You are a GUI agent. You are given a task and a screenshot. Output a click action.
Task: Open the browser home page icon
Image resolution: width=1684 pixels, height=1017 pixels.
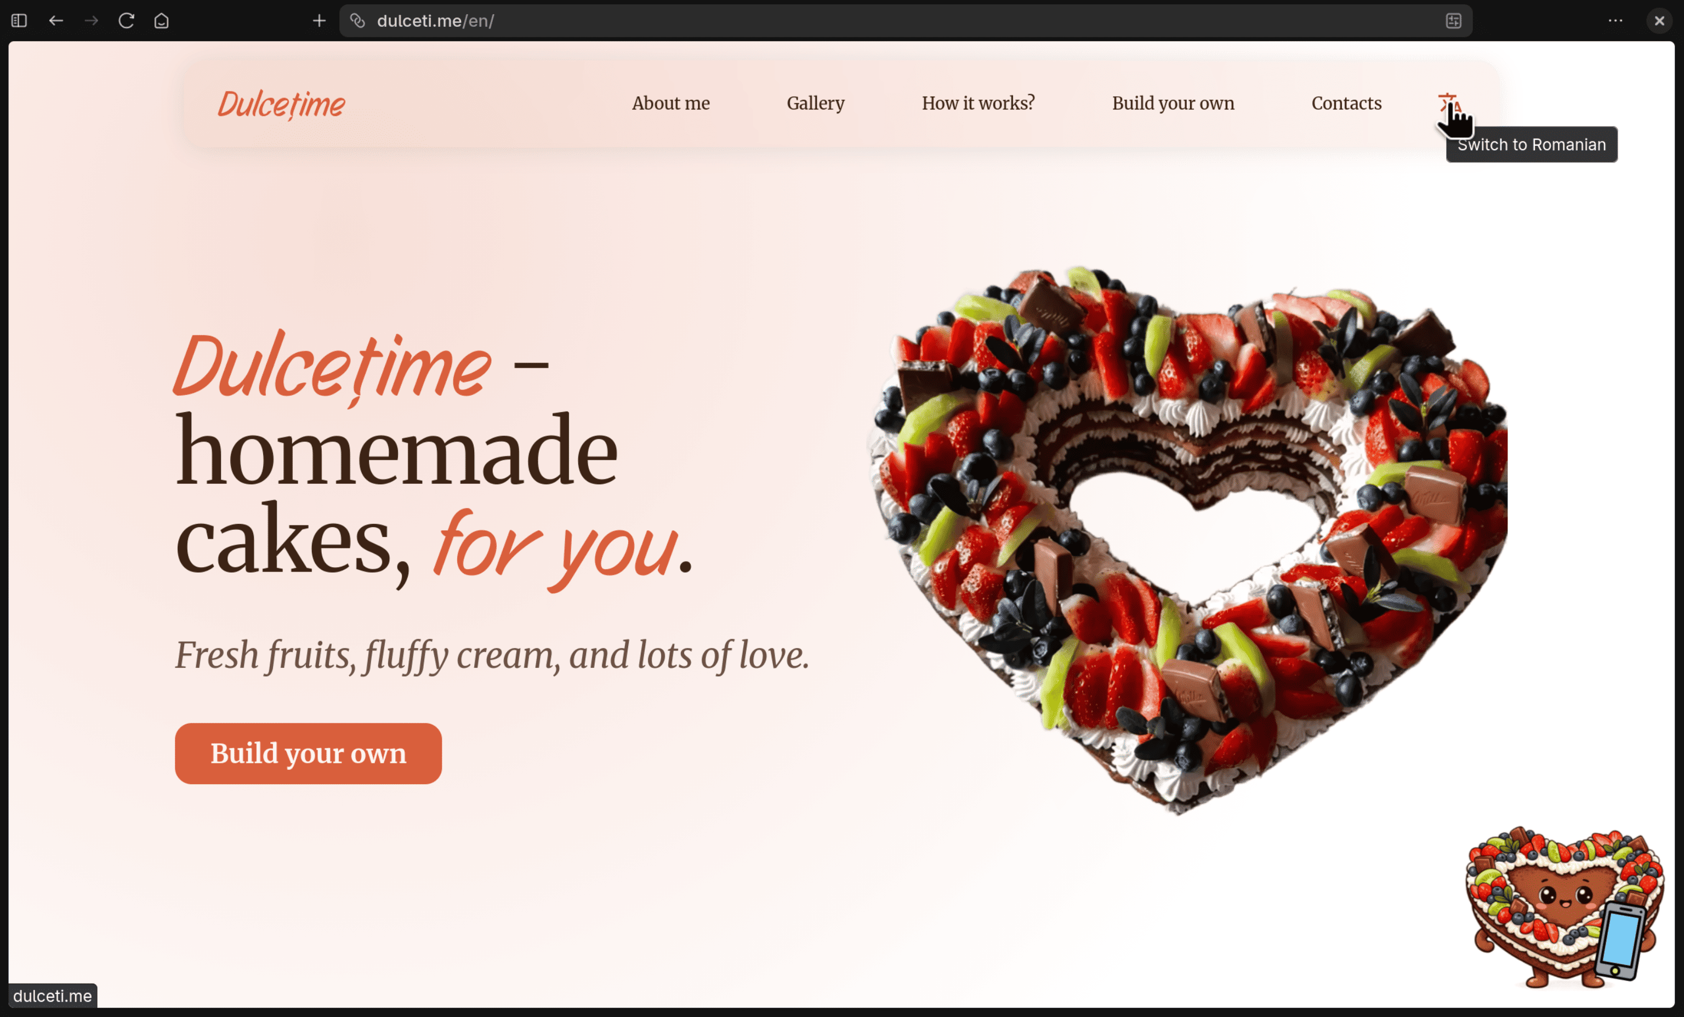[x=161, y=20]
